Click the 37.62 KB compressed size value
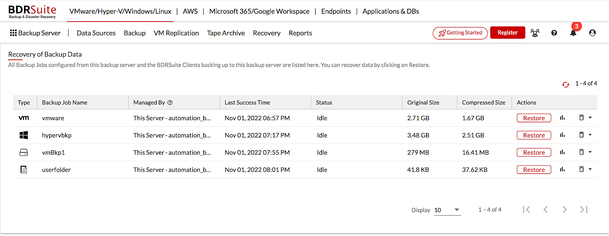 tap(475, 169)
